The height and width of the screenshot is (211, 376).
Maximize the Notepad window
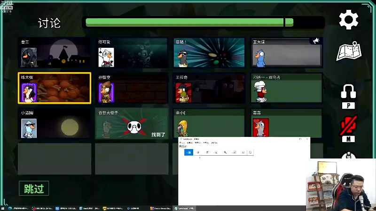(300, 139)
